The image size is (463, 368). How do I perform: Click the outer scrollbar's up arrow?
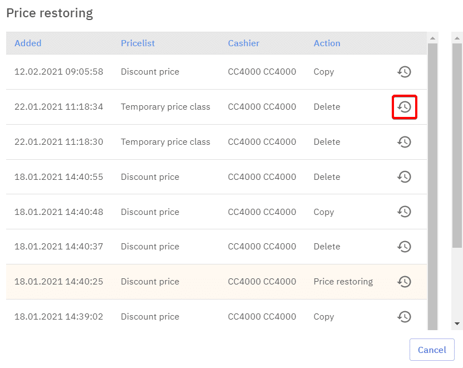coord(457,38)
